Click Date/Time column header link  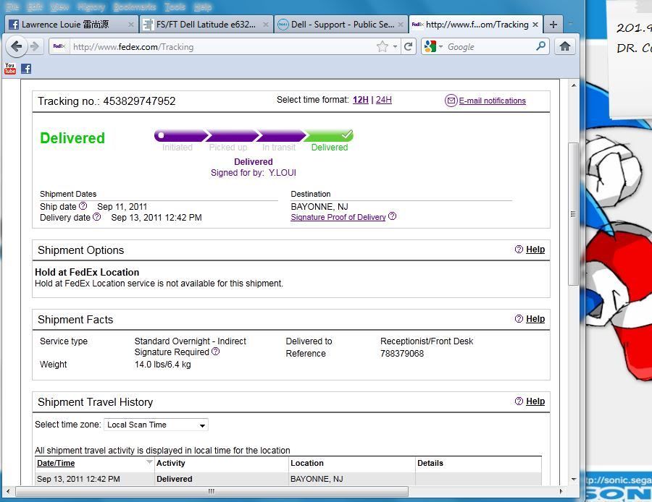56,463
